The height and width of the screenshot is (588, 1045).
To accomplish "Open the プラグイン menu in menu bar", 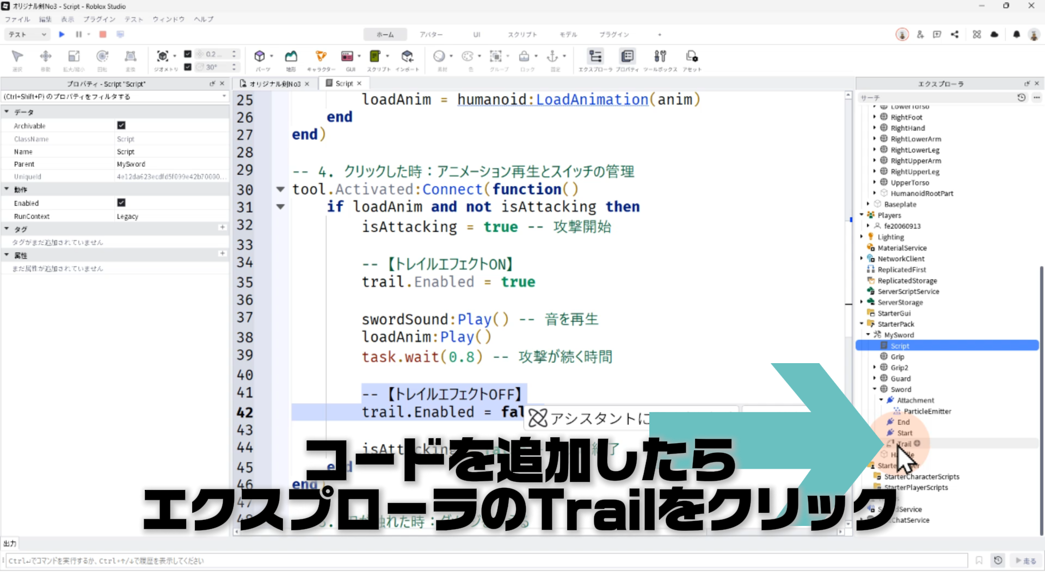I will 99,19.
